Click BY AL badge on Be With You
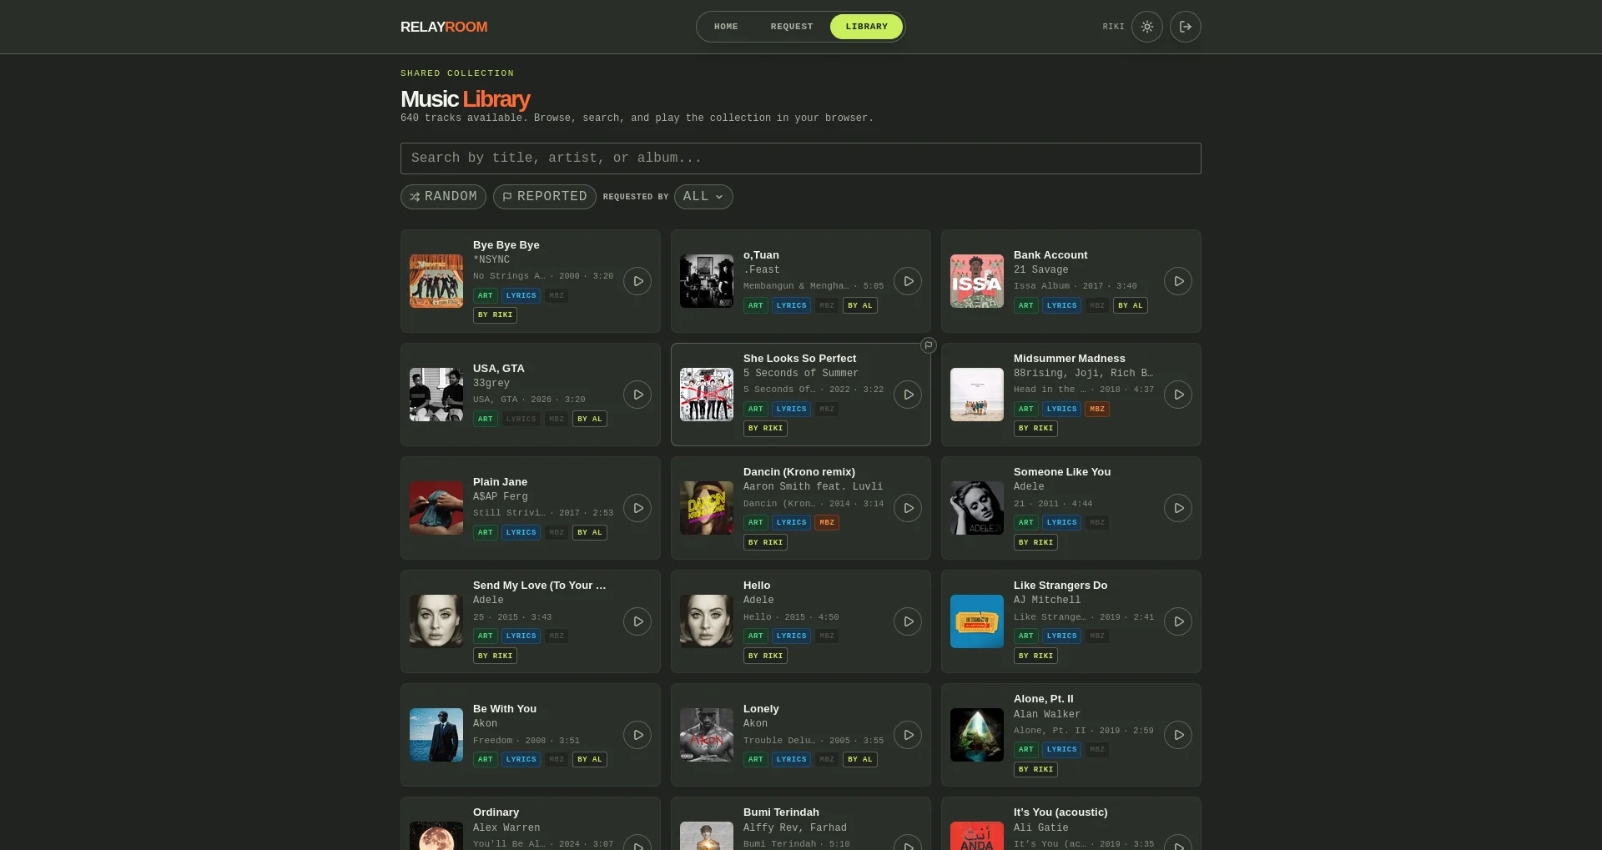1602x850 pixels. [x=589, y=760]
